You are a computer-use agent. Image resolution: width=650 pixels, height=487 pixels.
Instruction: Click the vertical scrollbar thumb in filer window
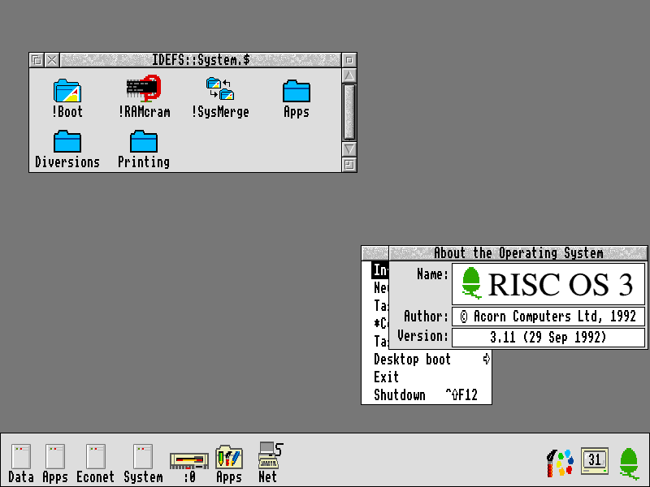(349, 112)
